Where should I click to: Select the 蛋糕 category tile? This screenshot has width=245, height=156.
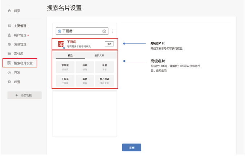click(85, 81)
